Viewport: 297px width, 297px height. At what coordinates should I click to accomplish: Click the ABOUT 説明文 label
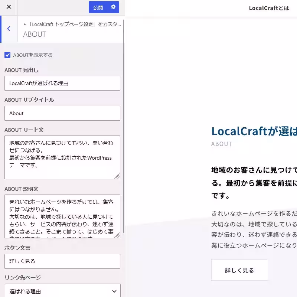click(x=22, y=189)
